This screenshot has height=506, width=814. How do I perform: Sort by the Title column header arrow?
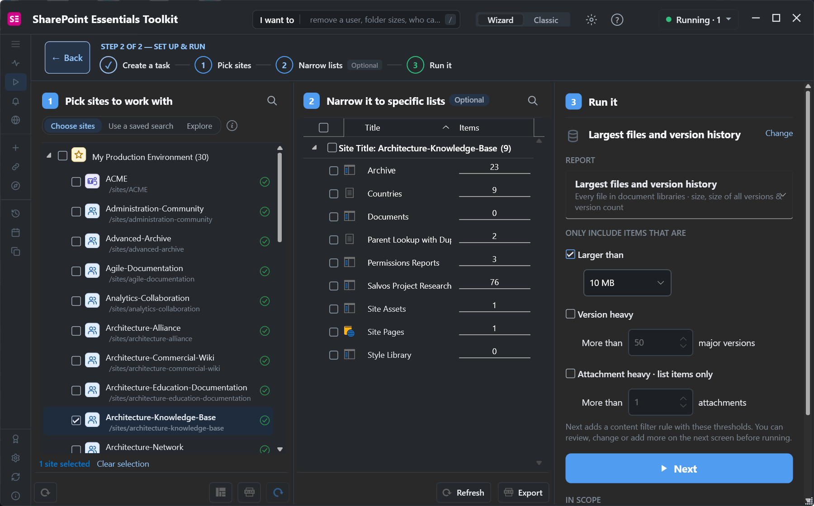click(445, 127)
